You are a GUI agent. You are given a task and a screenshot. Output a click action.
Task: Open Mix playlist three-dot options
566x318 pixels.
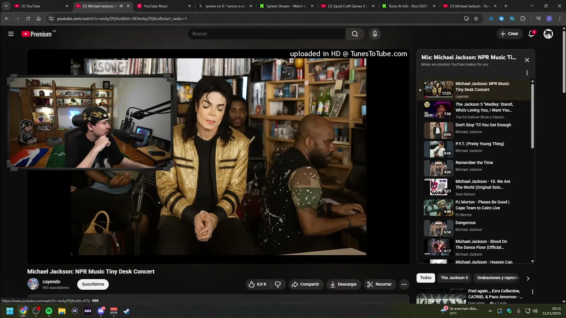click(x=527, y=73)
